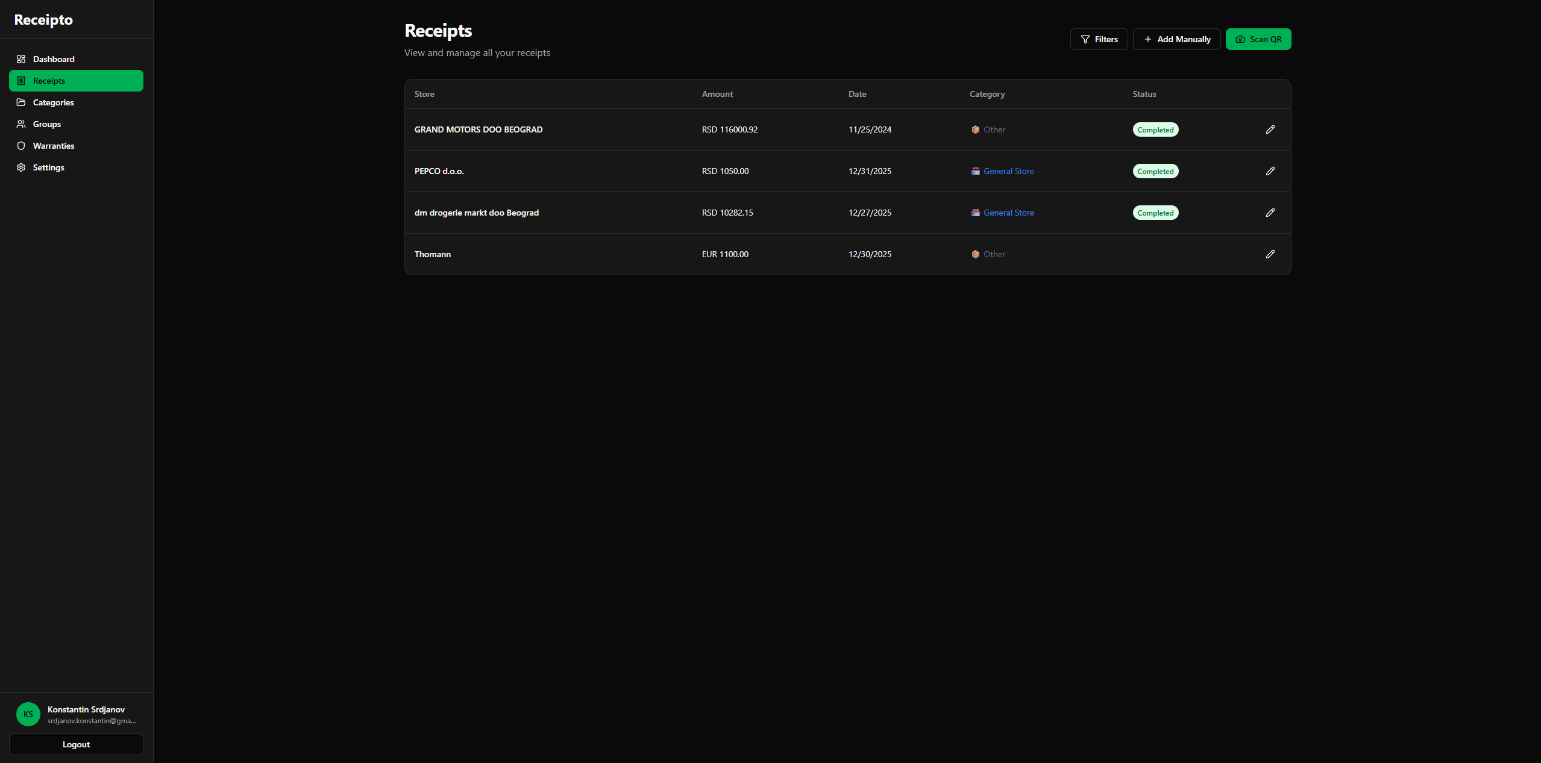Viewport: 1541px width, 763px height.
Task: Edit the Thomann receipt using the pencil icon
Action: (1270, 254)
